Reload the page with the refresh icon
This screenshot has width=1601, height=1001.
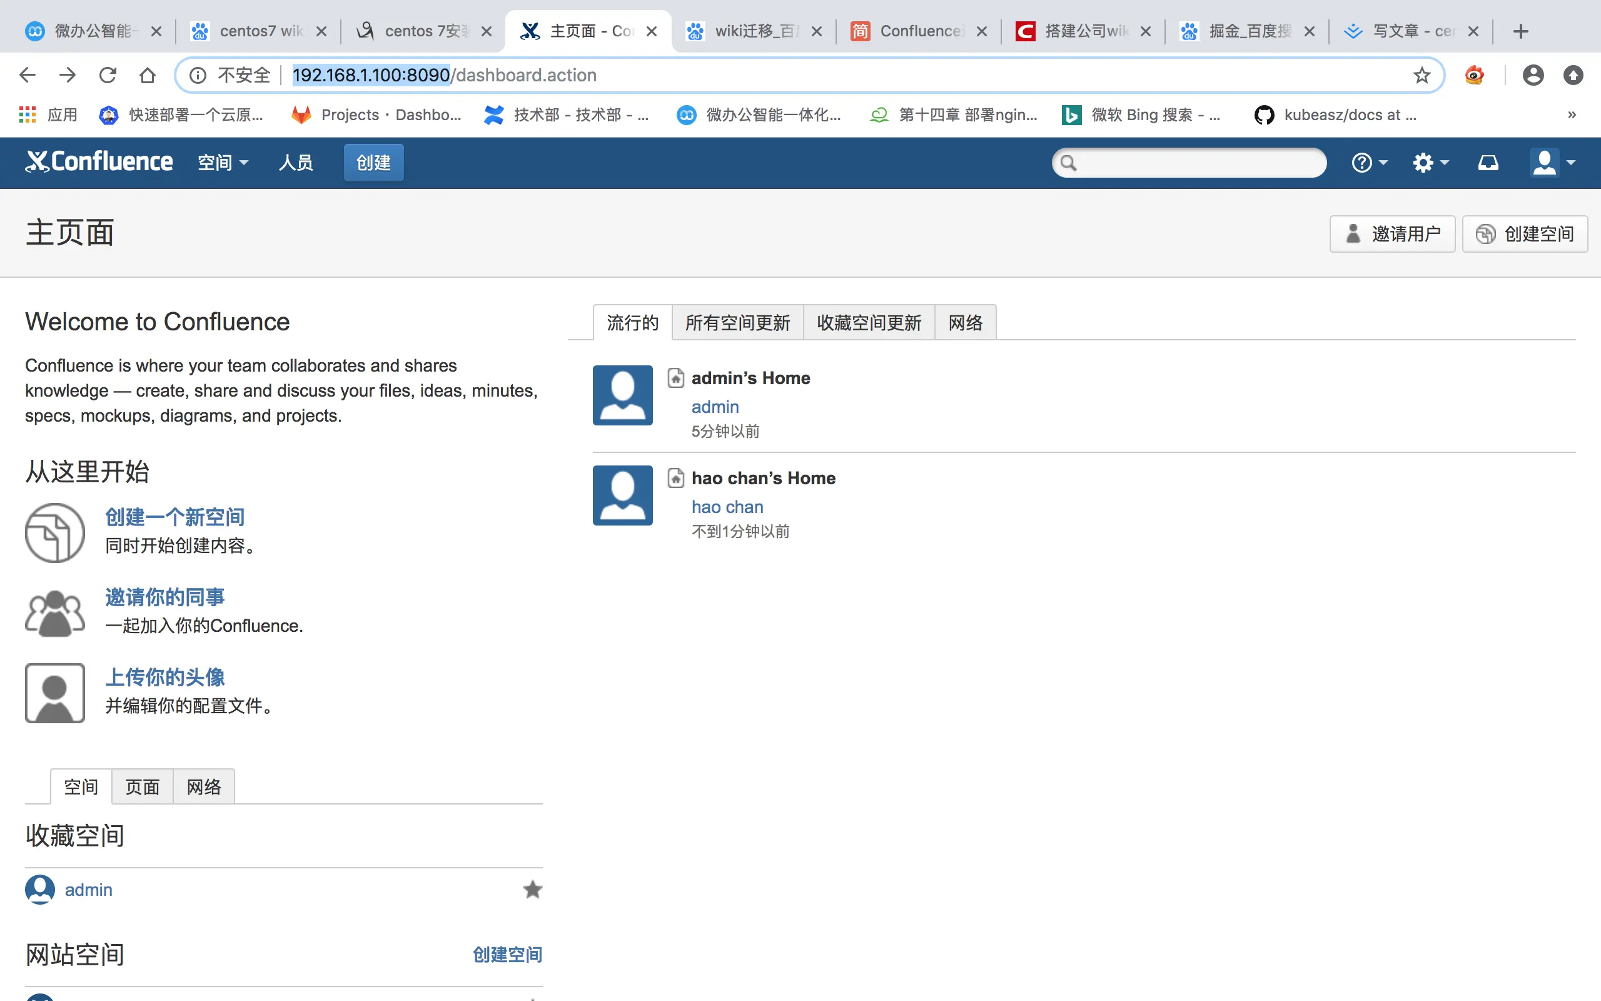(108, 76)
